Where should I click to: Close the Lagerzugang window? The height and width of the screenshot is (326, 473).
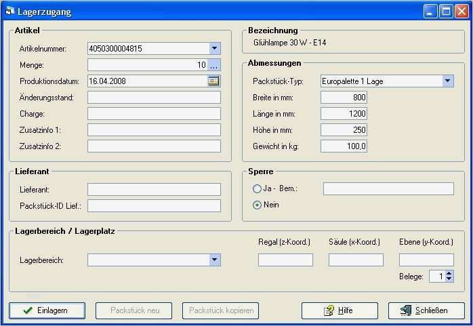461,12
